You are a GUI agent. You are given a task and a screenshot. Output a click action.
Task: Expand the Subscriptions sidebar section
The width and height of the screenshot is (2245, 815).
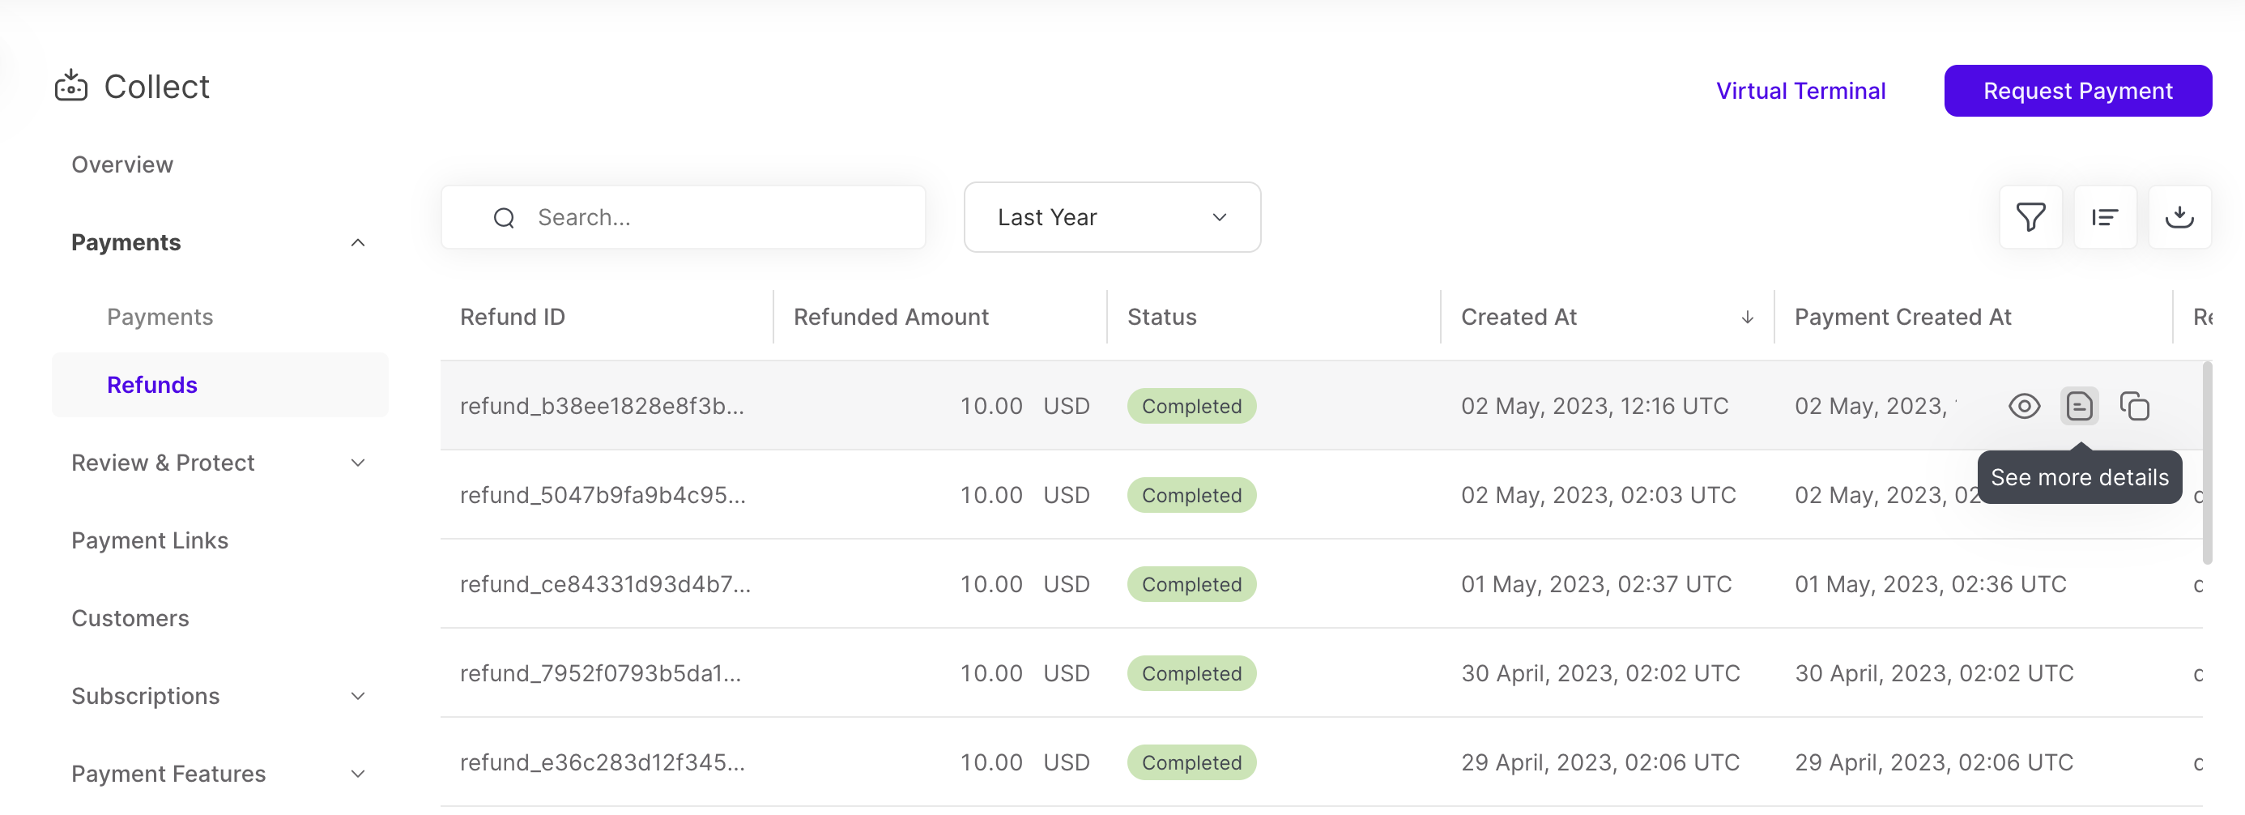click(357, 696)
